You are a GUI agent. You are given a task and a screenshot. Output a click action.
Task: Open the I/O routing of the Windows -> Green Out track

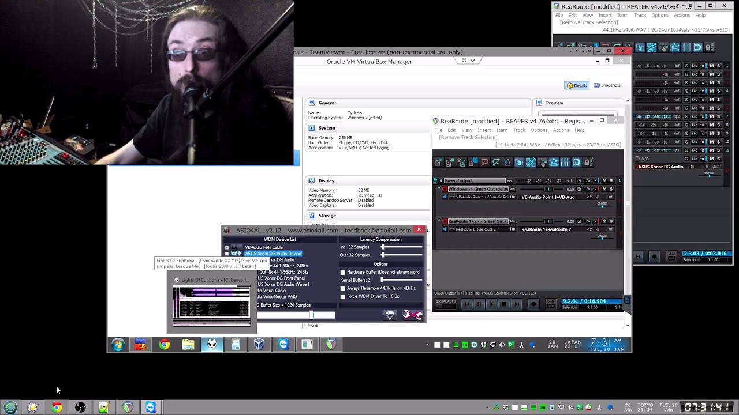[x=587, y=189]
